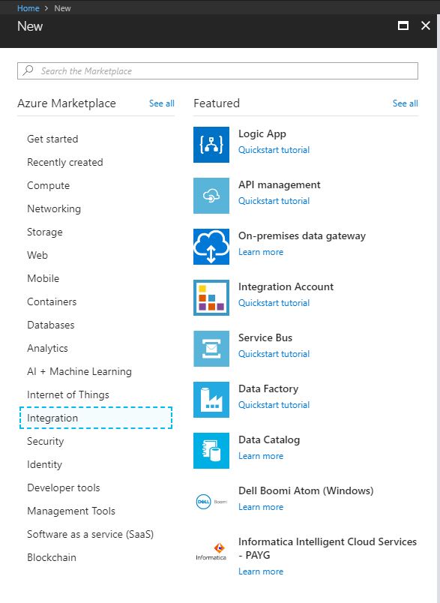Select Software as a service (SaaS)
The width and height of the screenshot is (440, 603).
click(x=90, y=534)
